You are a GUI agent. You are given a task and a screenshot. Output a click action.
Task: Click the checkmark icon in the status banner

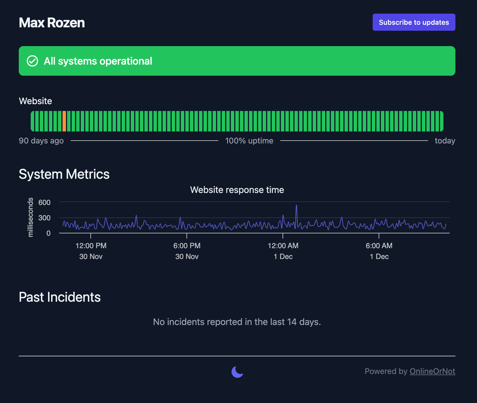[x=33, y=61]
